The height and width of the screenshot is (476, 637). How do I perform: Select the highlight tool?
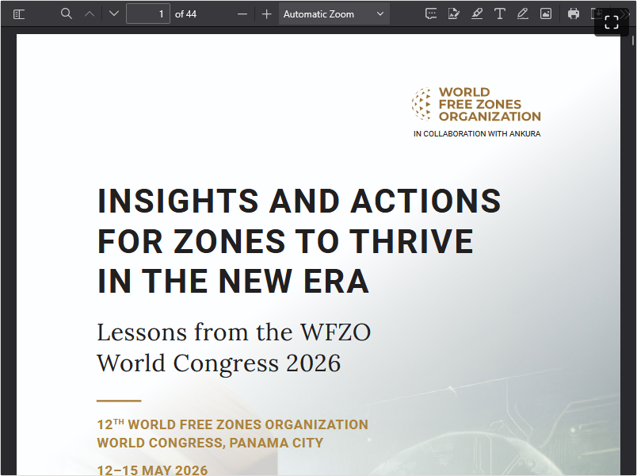click(477, 13)
